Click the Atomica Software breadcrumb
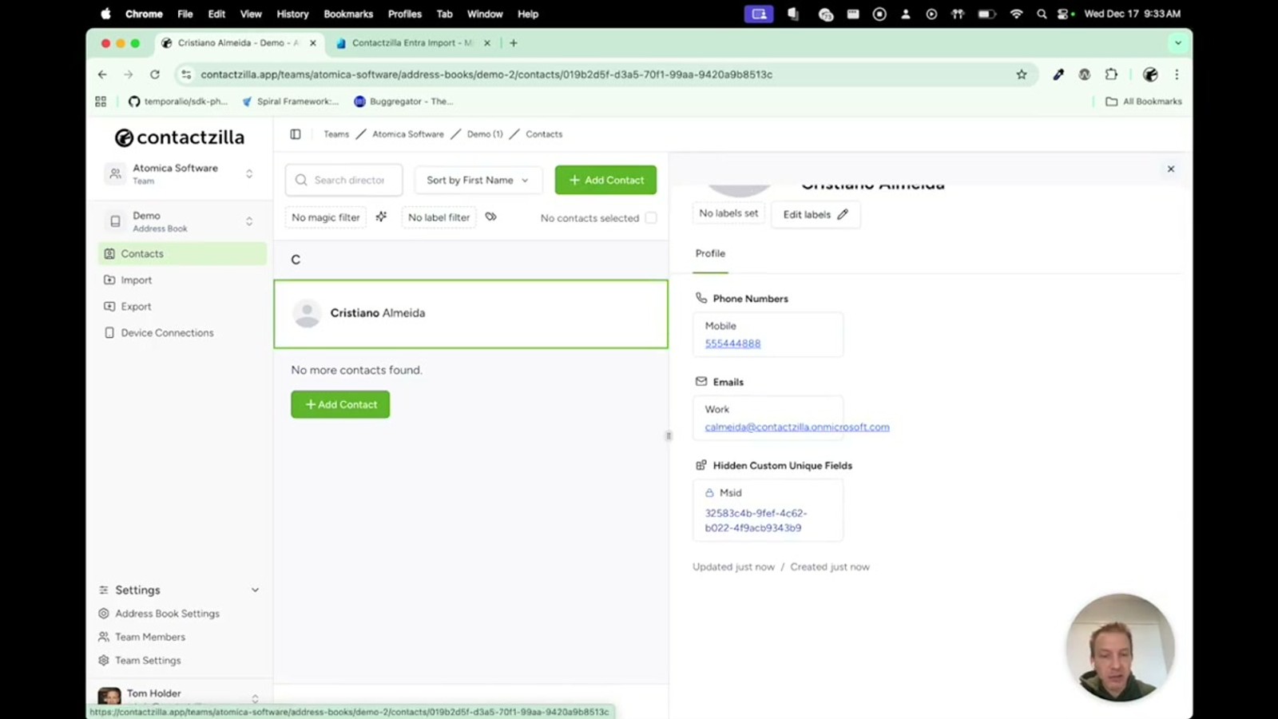1278x719 pixels. pyautogui.click(x=408, y=134)
